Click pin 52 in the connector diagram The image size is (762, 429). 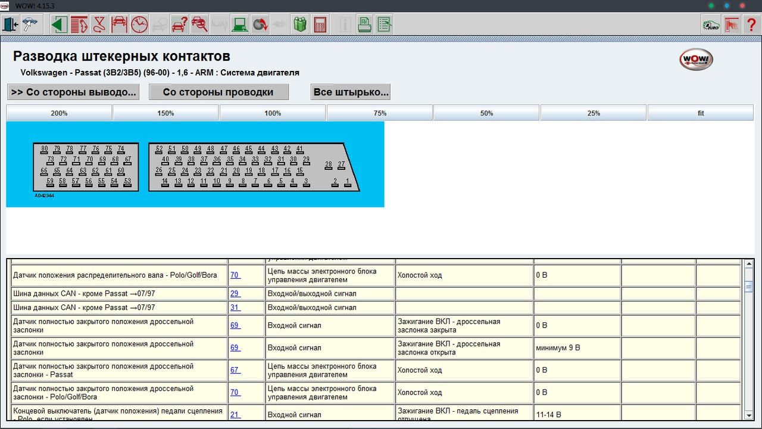point(159,149)
